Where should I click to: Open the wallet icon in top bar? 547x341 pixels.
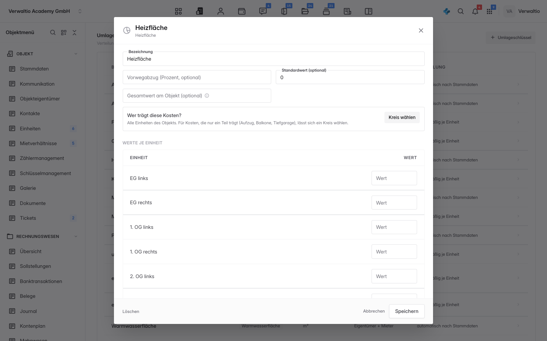click(242, 11)
